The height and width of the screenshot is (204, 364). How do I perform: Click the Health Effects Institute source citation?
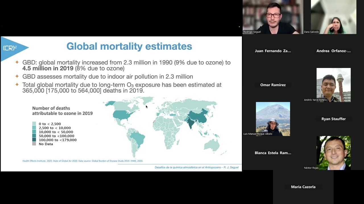pos(83,161)
